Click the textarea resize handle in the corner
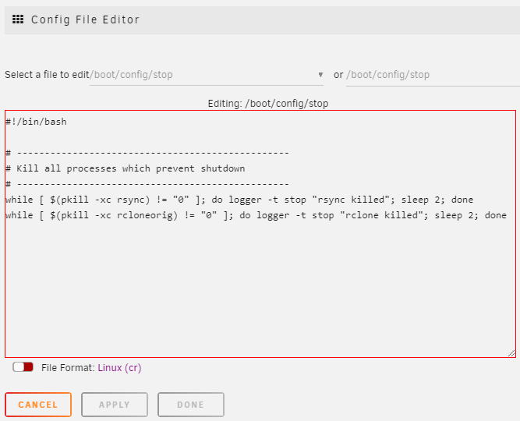Screen dimensions: 520x421 pyautogui.click(x=511, y=353)
